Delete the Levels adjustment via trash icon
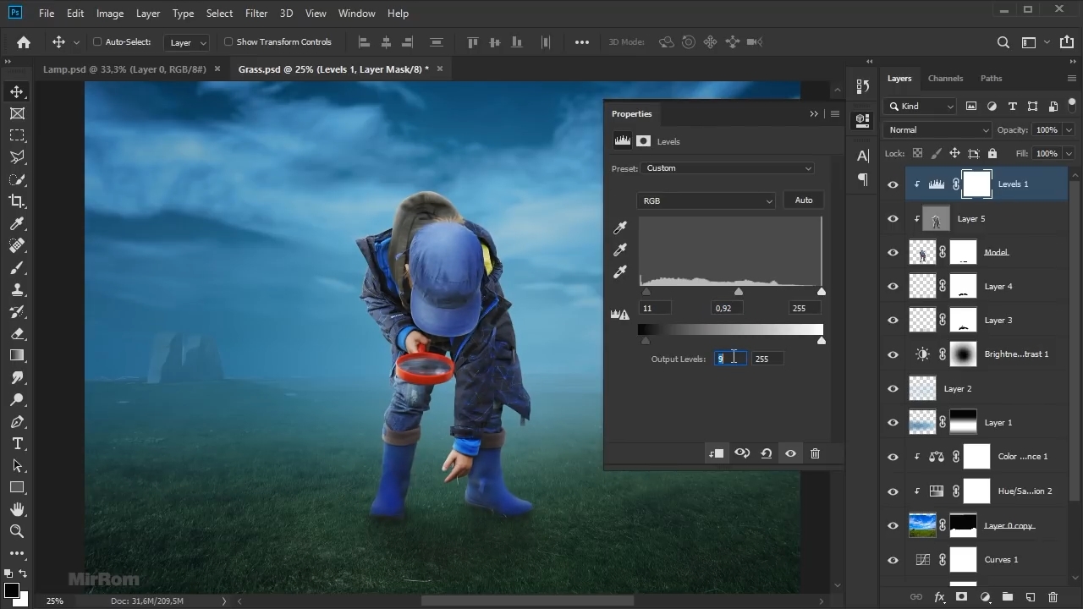This screenshot has height=609, width=1083. pos(815,453)
